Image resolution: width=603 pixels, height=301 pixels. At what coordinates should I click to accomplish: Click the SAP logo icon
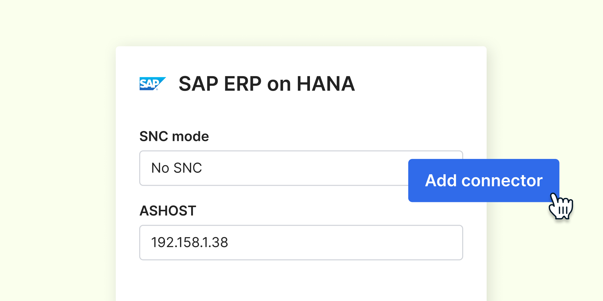pos(153,84)
